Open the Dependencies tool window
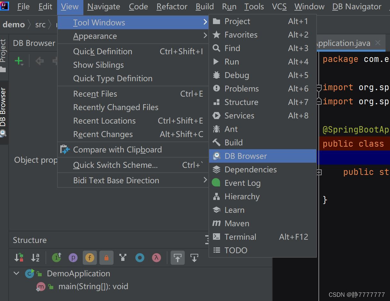The height and width of the screenshot is (301, 390). [x=263, y=169]
